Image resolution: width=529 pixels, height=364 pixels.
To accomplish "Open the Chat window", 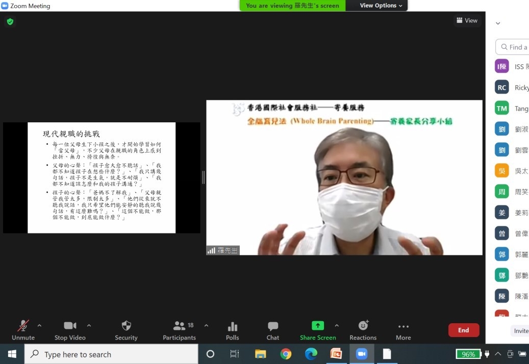I will coord(273,326).
